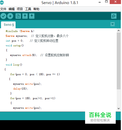Click the Arduino logo in title bar
Viewport: 122px width, 130px height.
(2, 3)
